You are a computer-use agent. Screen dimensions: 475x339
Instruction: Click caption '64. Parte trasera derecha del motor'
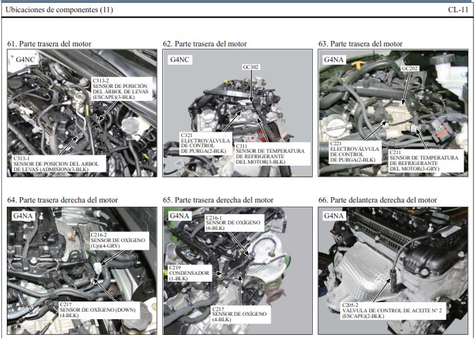pos(63,200)
